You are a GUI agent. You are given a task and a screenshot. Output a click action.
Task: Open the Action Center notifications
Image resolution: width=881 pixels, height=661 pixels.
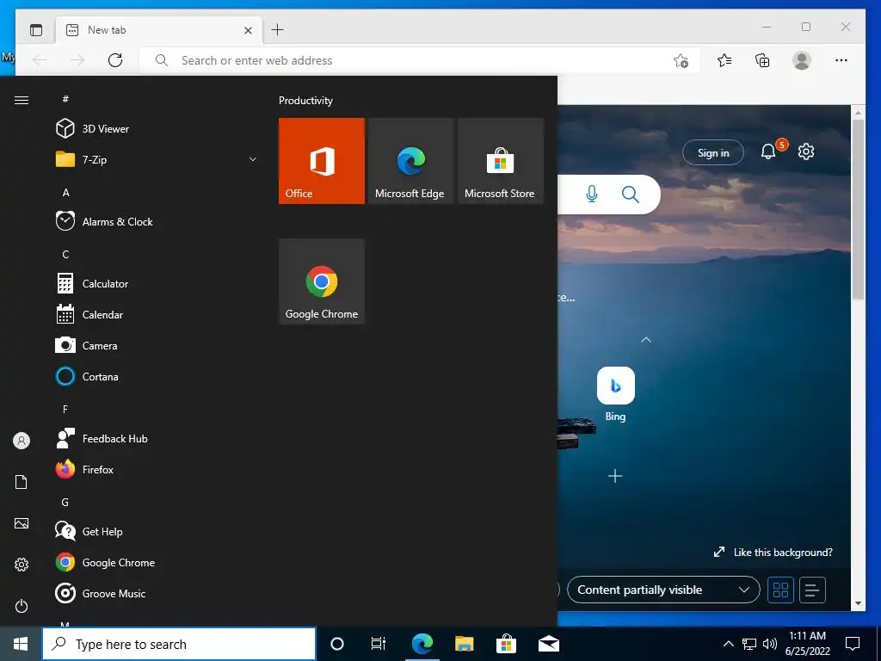[853, 644]
